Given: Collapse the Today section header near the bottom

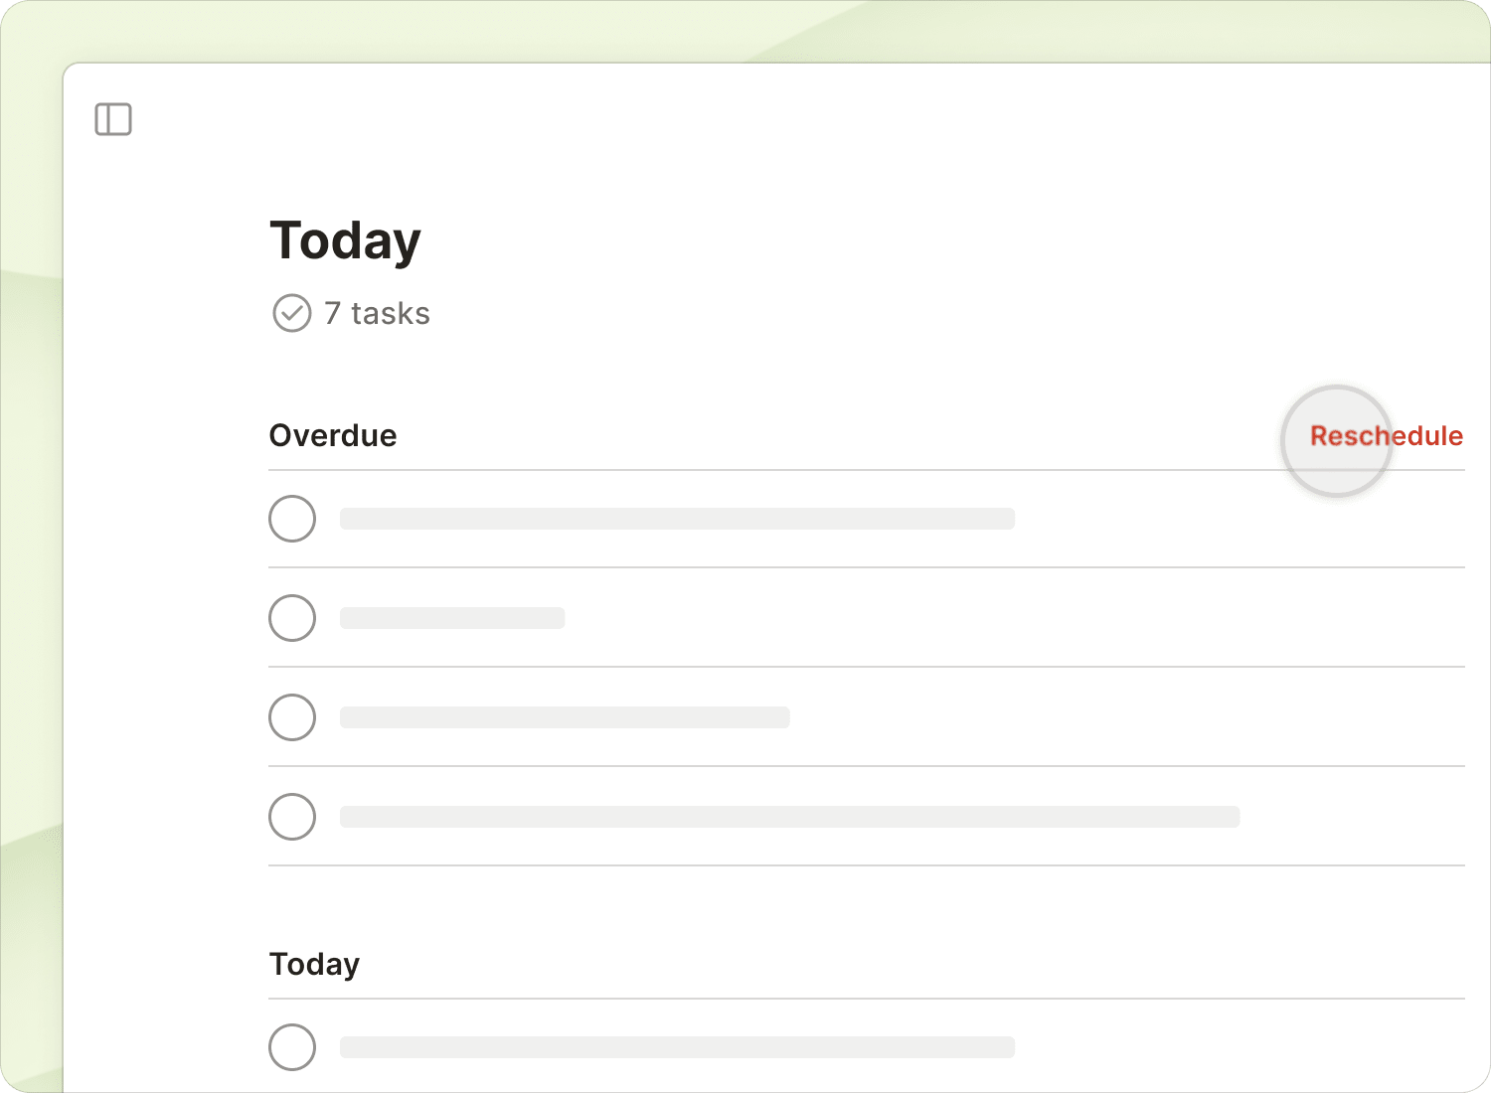Looking at the screenshot, I should [314, 964].
